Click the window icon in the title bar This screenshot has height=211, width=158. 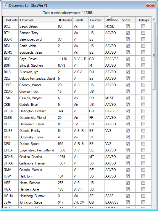[x=5, y=6]
